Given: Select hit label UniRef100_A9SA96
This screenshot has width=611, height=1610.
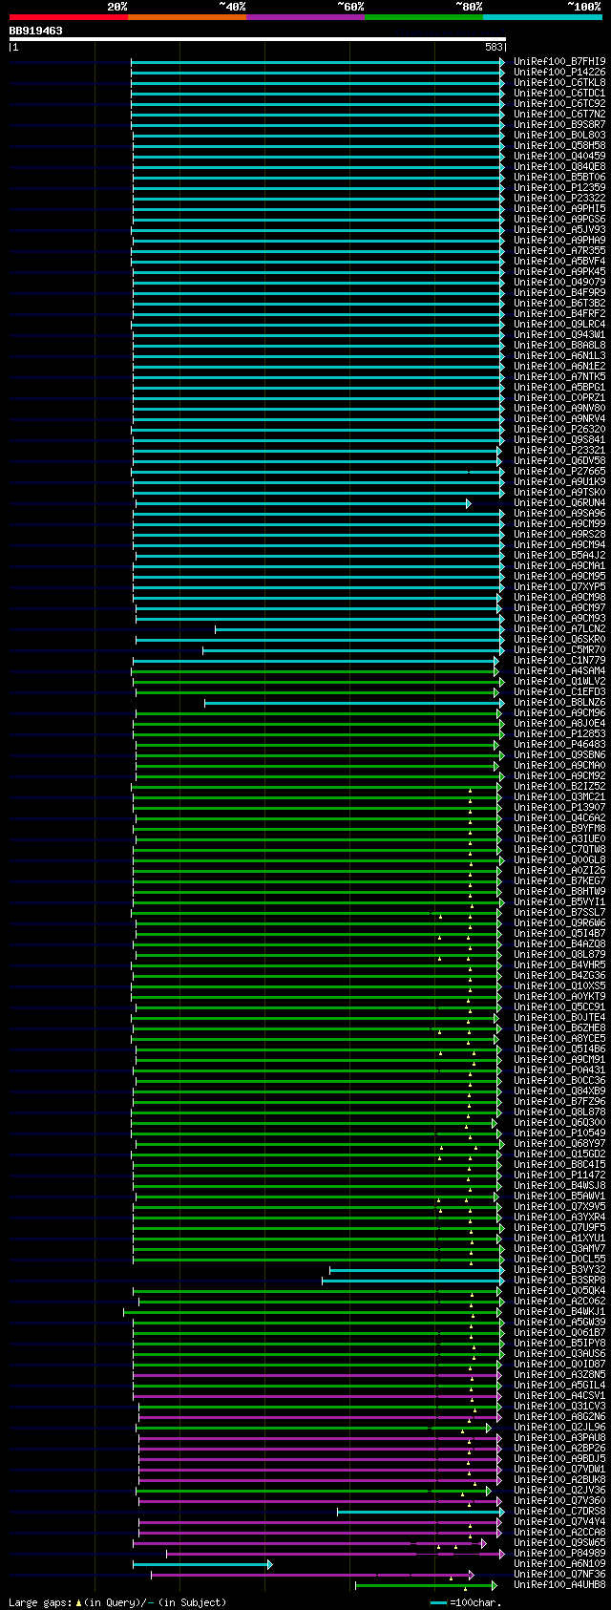Looking at the screenshot, I should tap(559, 513).
